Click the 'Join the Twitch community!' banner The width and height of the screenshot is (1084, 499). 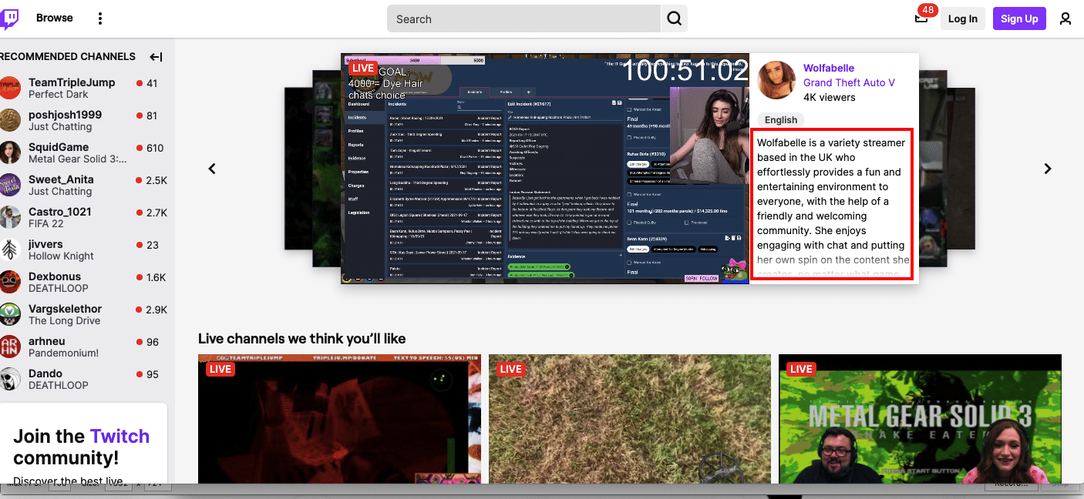coord(82,447)
